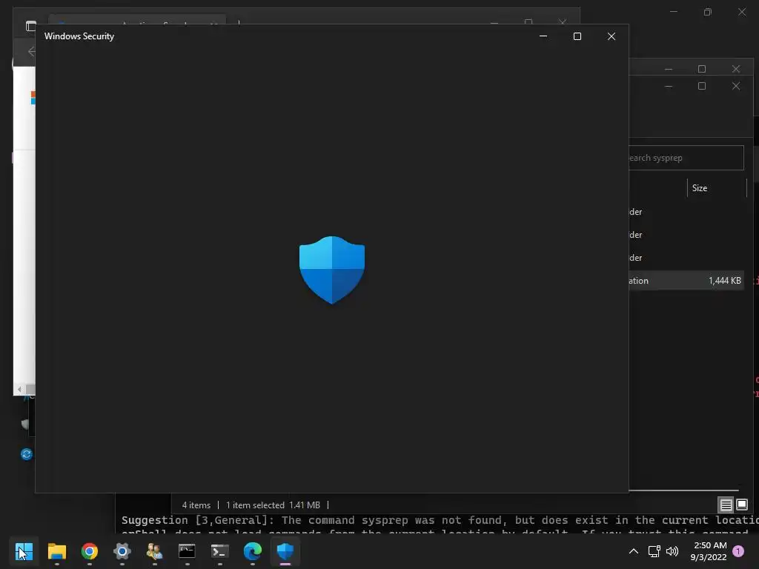759x569 pixels.
Task: Open the clock showing 2:50 AM
Action: [x=709, y=551]
